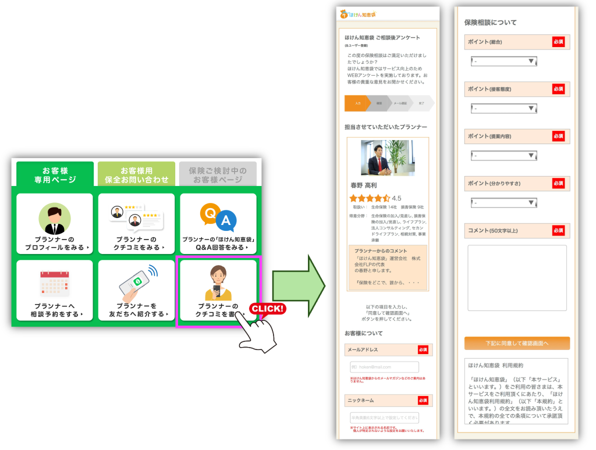Select 保険ご検討中のお客様ページ tab

218,174
